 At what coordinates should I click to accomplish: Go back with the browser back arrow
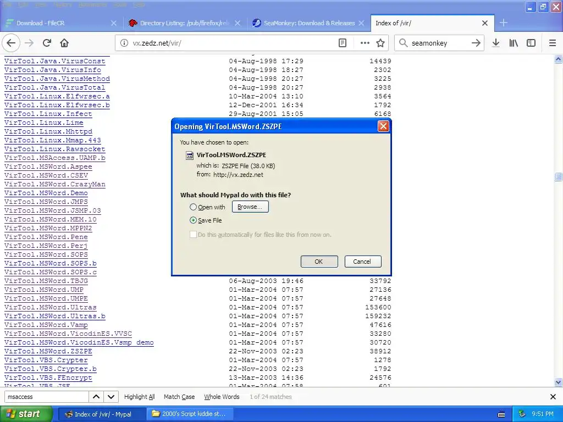11,43
